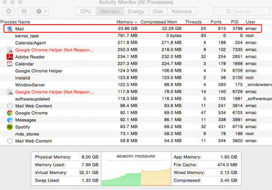Click kernel_task threads value 93

pos(204,36)
